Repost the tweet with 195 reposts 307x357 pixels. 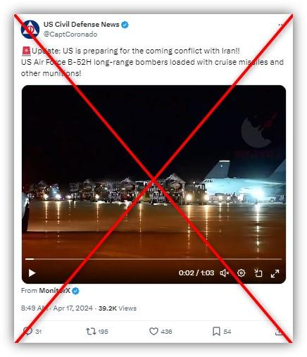point(91,332)
